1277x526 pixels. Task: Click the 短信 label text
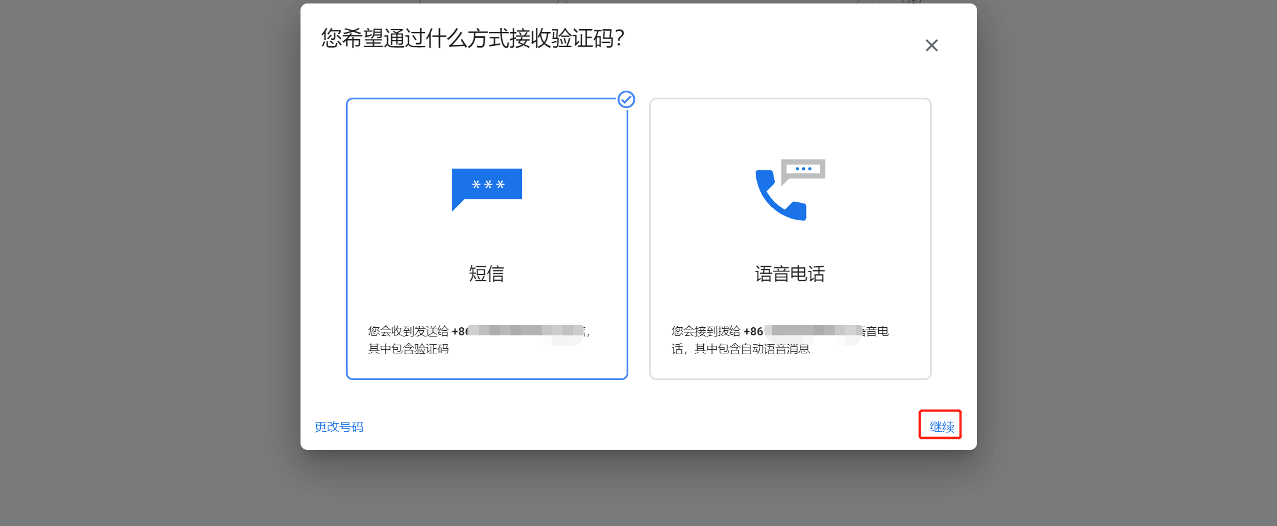(487, 274)
